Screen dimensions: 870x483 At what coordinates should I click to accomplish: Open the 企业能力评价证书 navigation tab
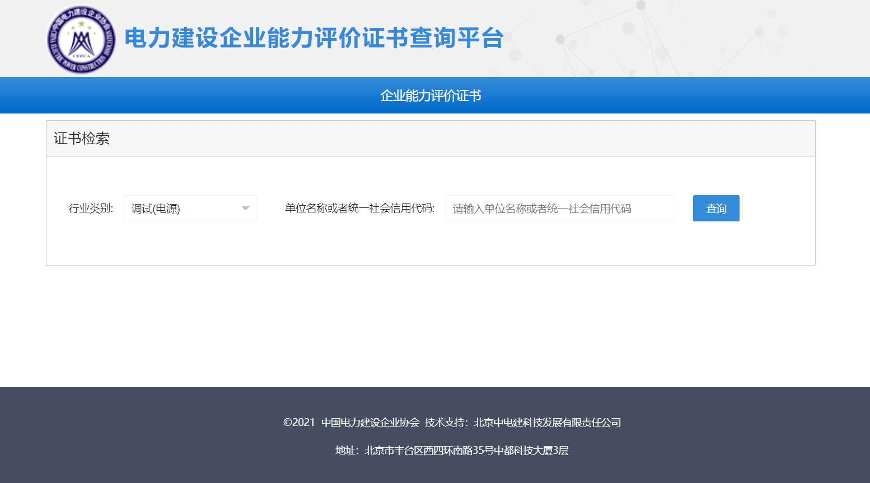tap(431, 96)
